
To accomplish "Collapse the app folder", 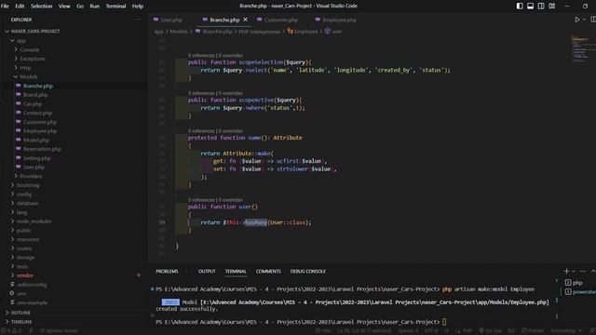I will (12, 40).
